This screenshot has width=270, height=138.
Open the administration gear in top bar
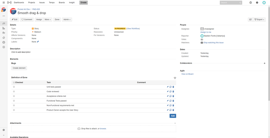257,2
